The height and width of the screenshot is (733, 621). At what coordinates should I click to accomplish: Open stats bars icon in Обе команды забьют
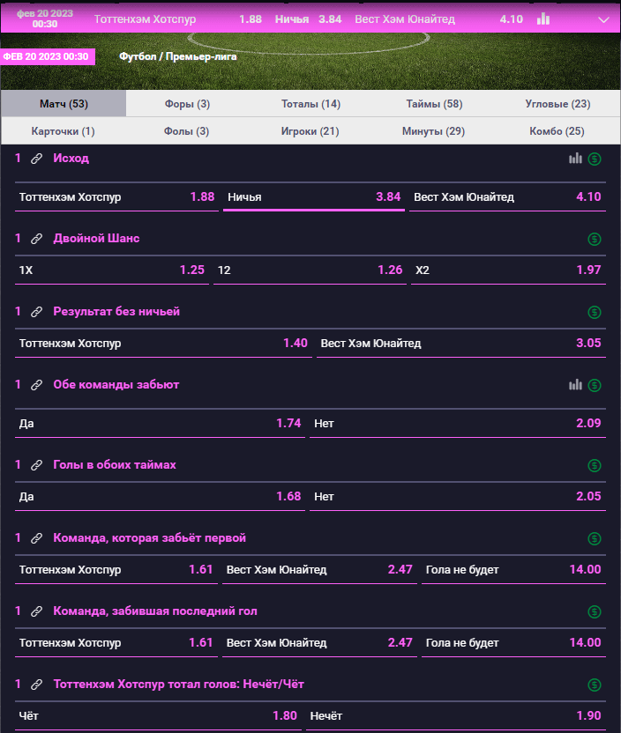(x=575, y=385)
